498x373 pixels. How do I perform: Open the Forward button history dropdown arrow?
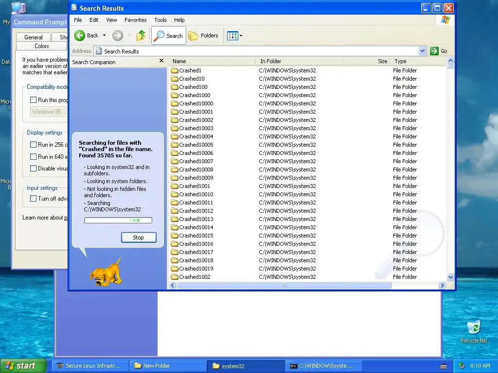[129, 35]
